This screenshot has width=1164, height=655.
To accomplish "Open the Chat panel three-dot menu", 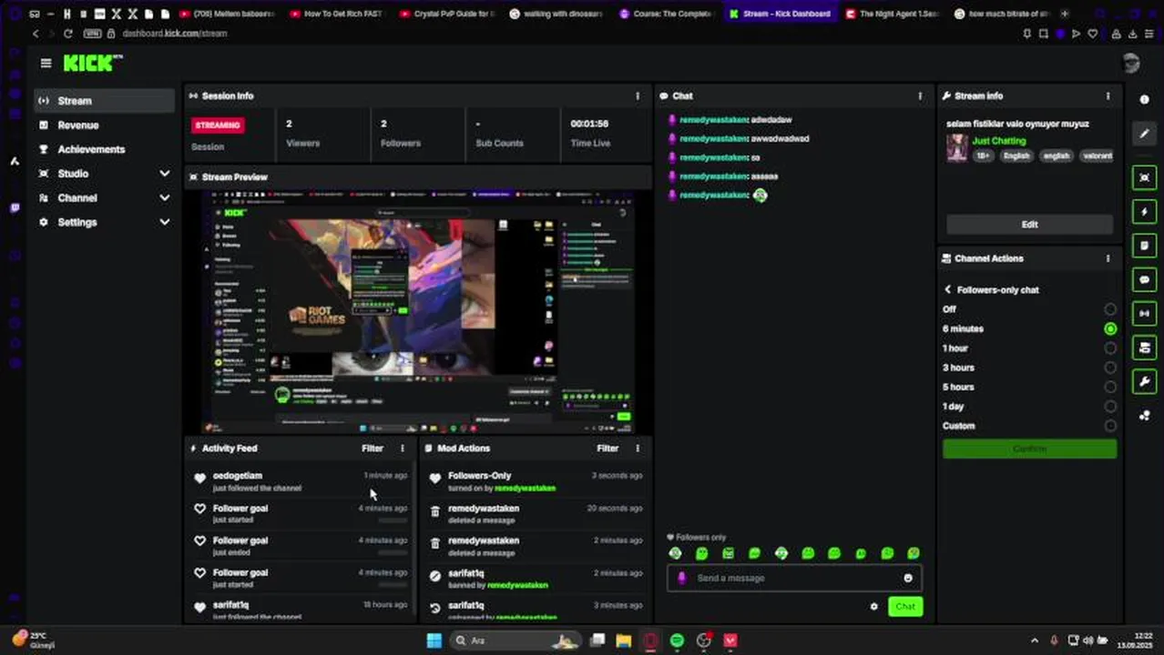I will click(x=920, y=96).
